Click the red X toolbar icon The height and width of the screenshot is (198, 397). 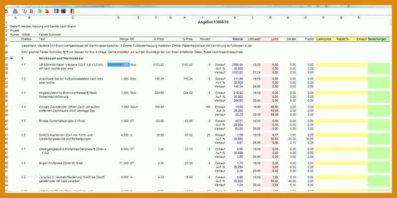click(47, 11)
